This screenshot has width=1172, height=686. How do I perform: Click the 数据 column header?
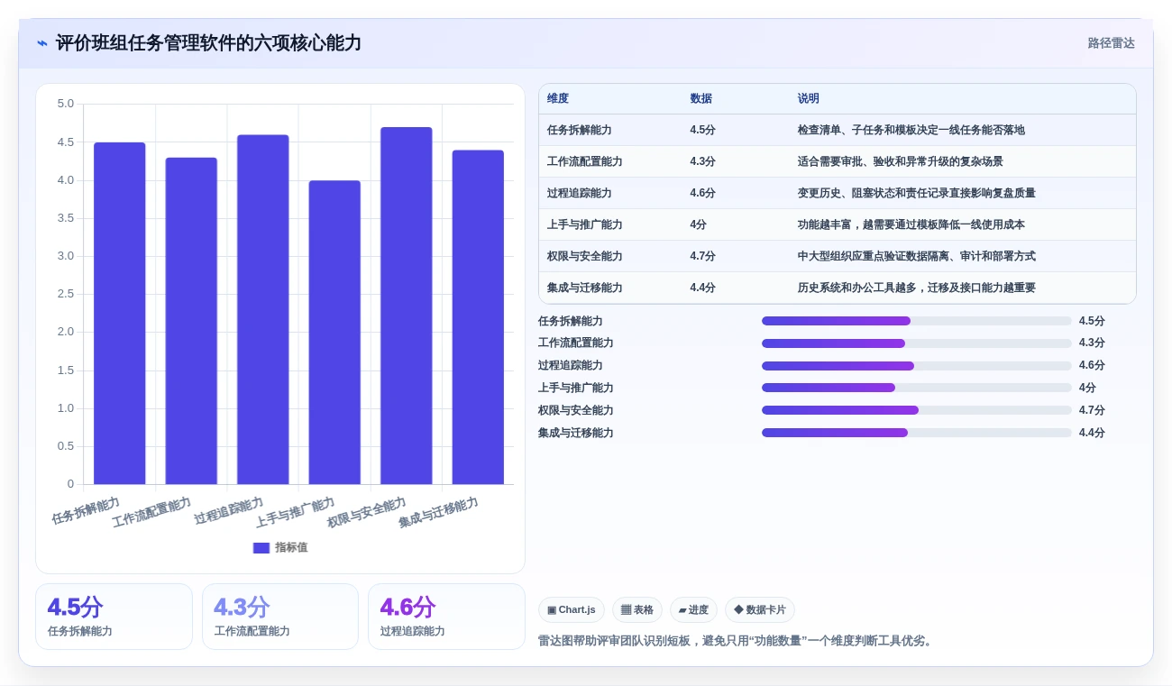point(701,99)
